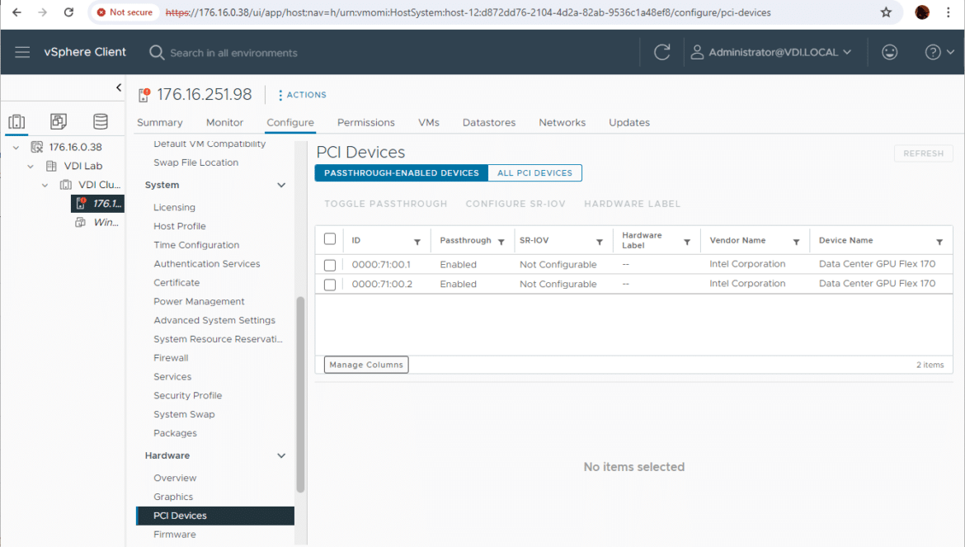Collapse the 176.16.0.38 vCenter tree node

point(16,147)
